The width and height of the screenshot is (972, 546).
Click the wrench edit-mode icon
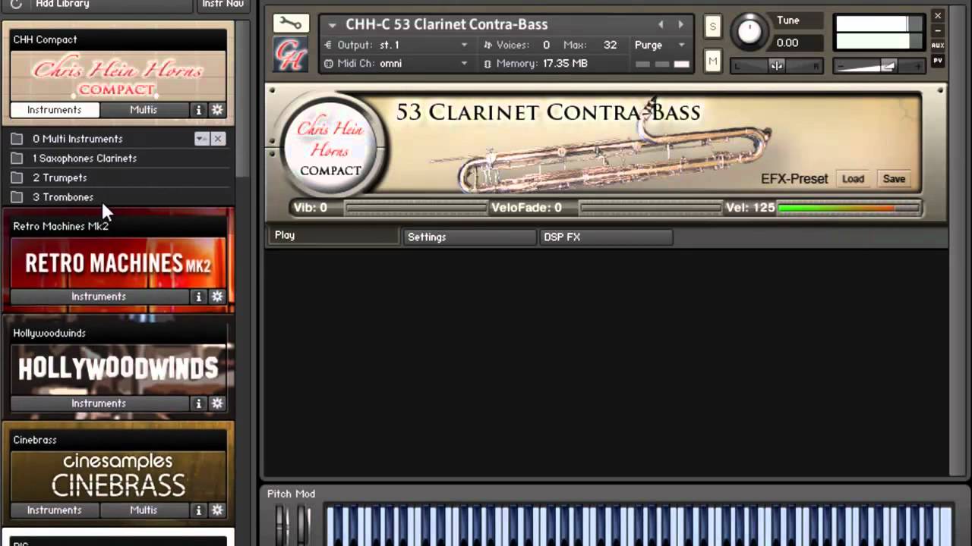coord(291,24)
